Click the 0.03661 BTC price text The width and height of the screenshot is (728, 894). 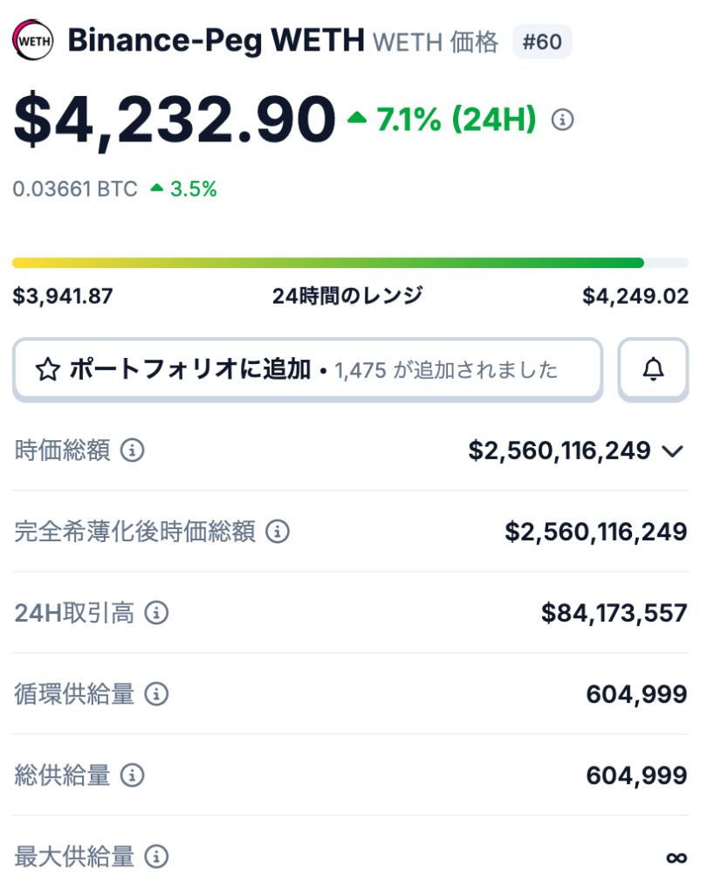(75, 189)
